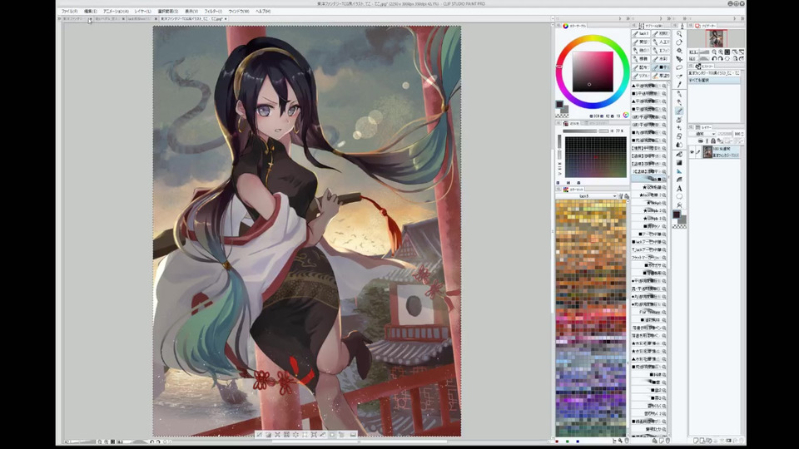Open color set dropdown tack5
799x449 pixels.
pos(587,196)
